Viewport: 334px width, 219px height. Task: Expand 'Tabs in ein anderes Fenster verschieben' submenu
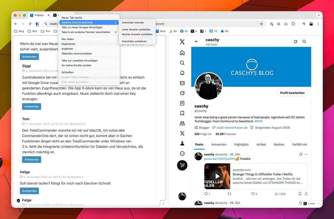coord(89,32)
